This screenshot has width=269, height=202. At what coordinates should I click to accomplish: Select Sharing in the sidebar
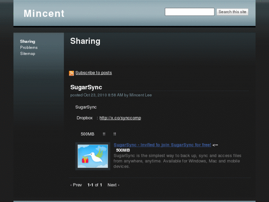tap(28, 42)
